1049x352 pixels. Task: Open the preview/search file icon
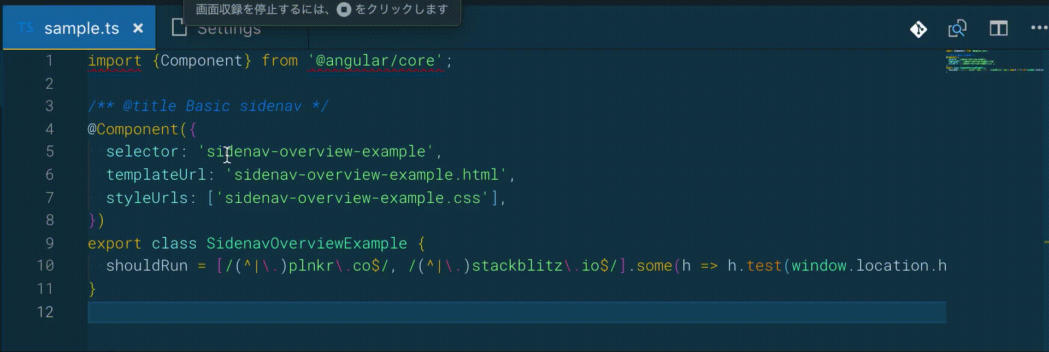click(x=957, y=28)
